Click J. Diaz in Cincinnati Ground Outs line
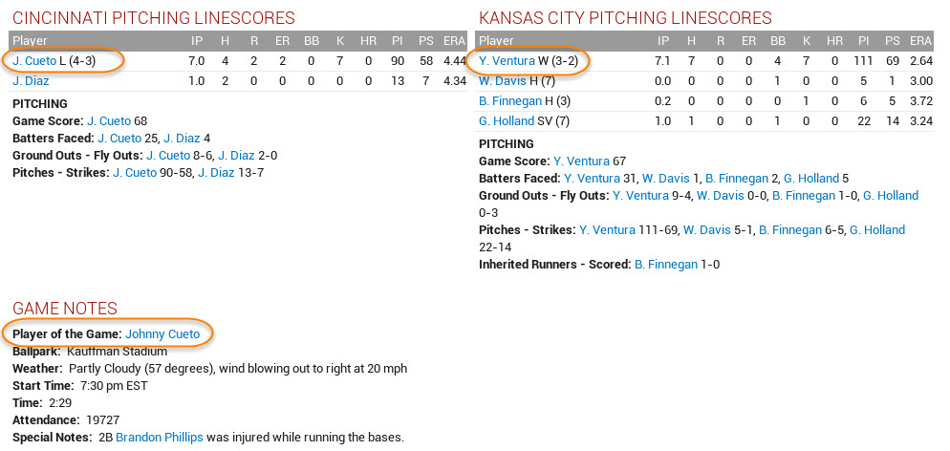 pyautogui.click(x=236, y=156)
